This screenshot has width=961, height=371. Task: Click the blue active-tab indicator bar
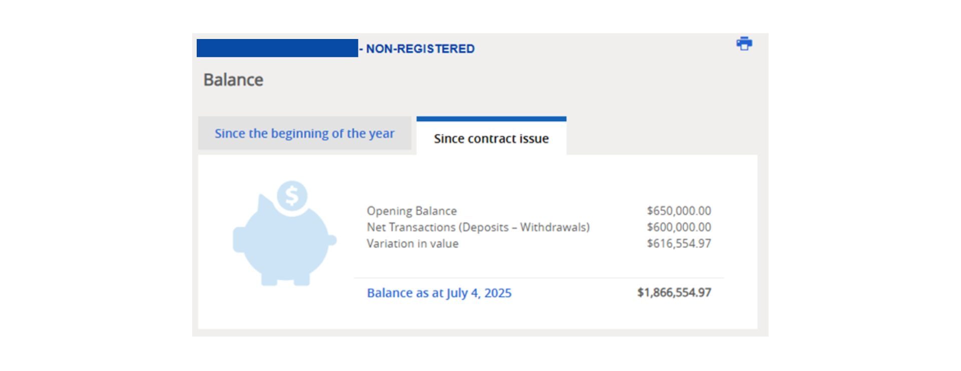click(492, 119)
